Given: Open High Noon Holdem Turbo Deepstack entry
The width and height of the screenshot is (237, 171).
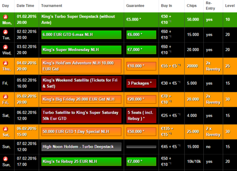Looking at the screenshot, I should pos(82,147).
